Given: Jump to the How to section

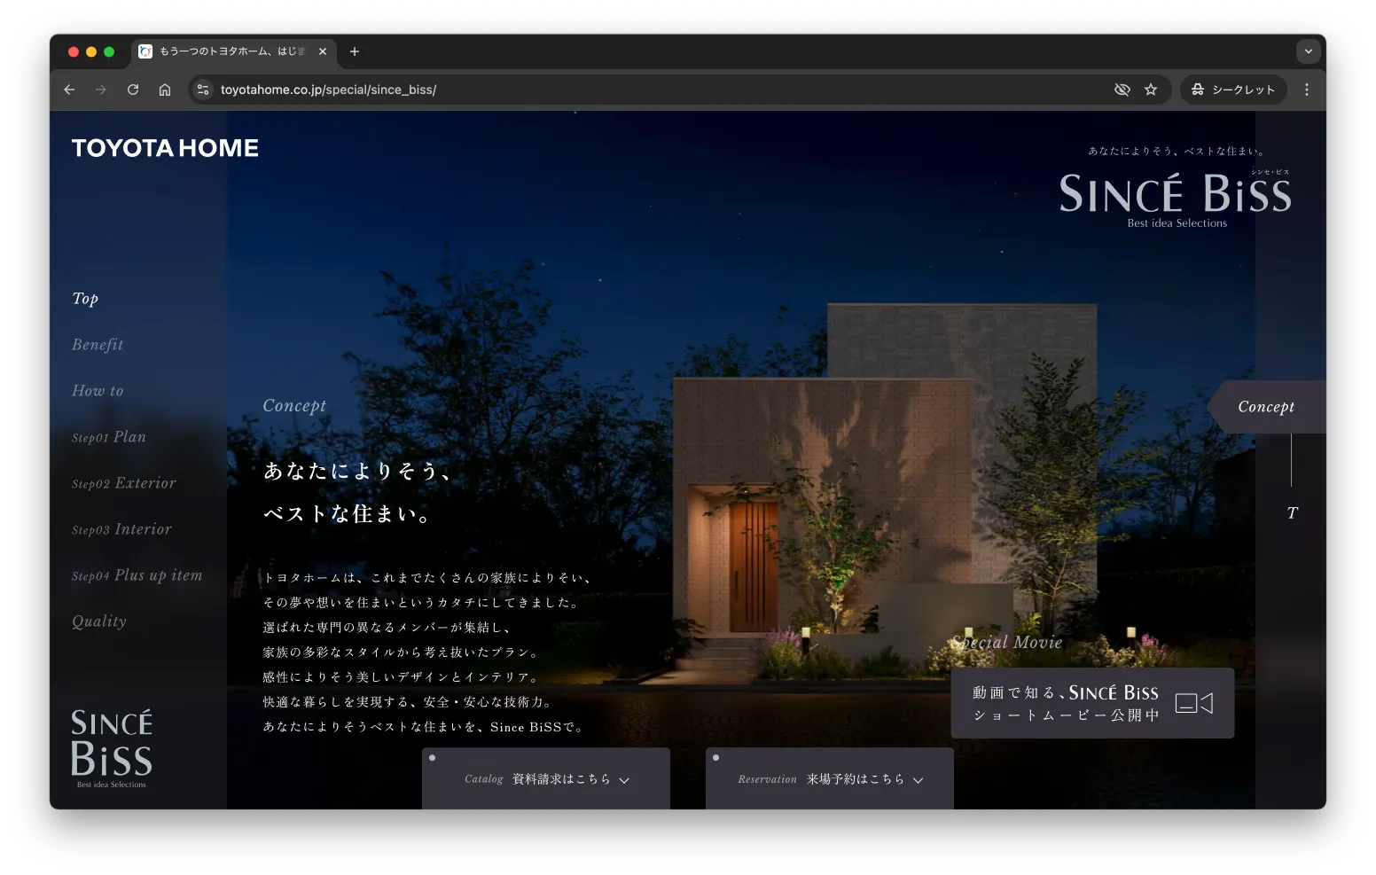Looking at the screenshot, I should point(98,391).
